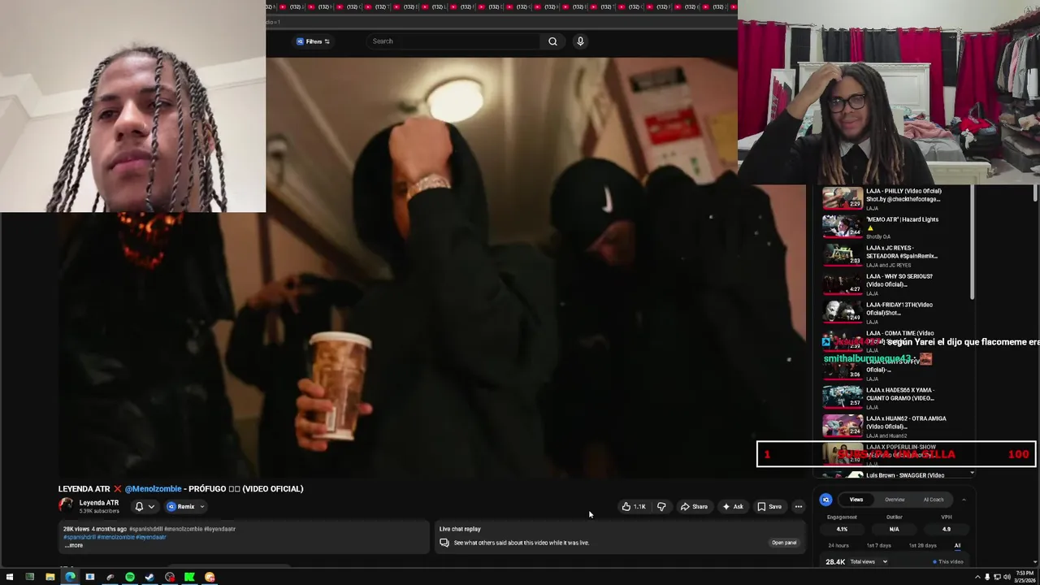1040x585 pixels.
Task: Toggle This video legend in views chart
Action: 948,561
